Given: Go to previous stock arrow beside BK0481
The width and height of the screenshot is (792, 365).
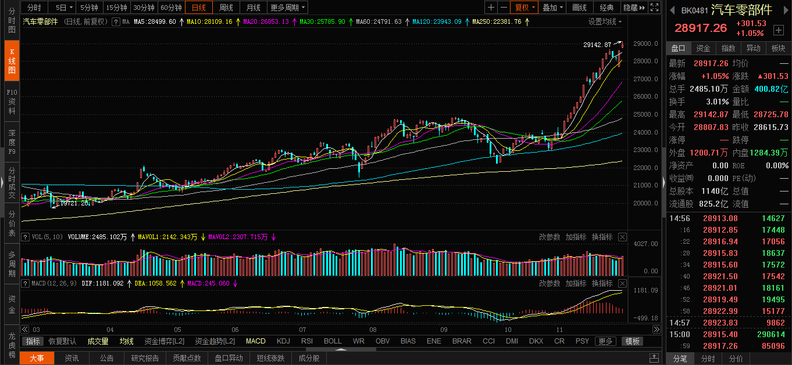Looking at the screenshot, I should click(x=672, y=10).
